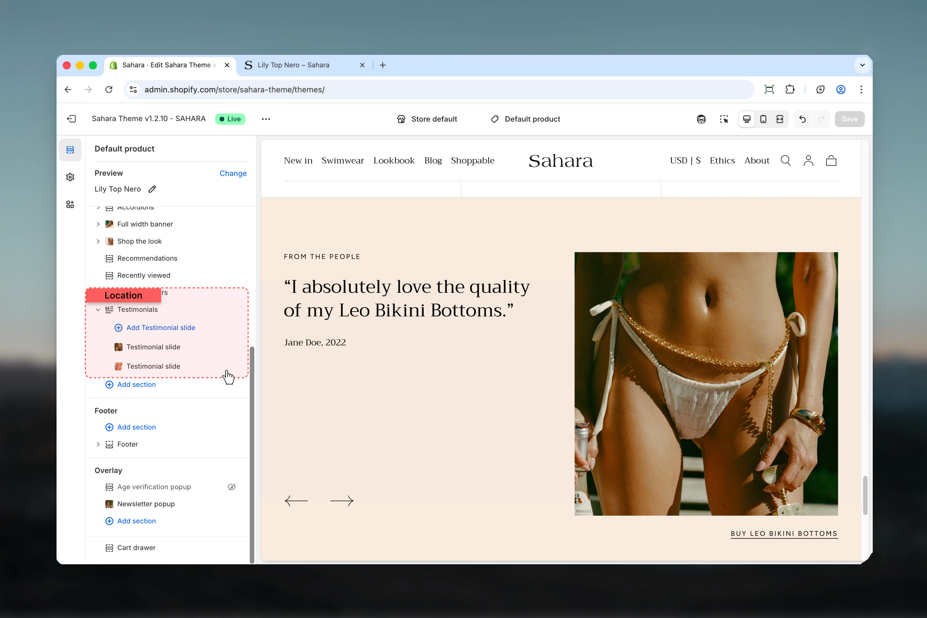Image resolution: width=927 pixels, height=618 pixels.
Task: Click the search magnifier in store preview
Action: pos(785,160)
